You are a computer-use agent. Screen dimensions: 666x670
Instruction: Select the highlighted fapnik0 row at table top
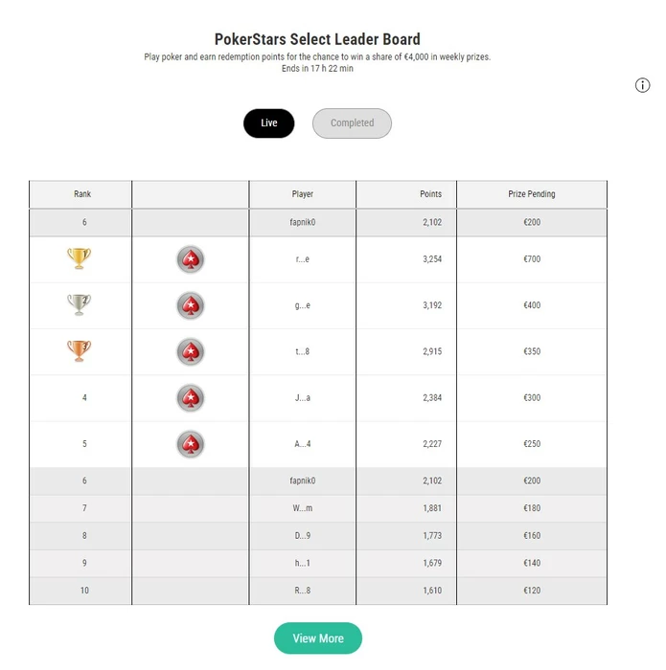[303, 222]
